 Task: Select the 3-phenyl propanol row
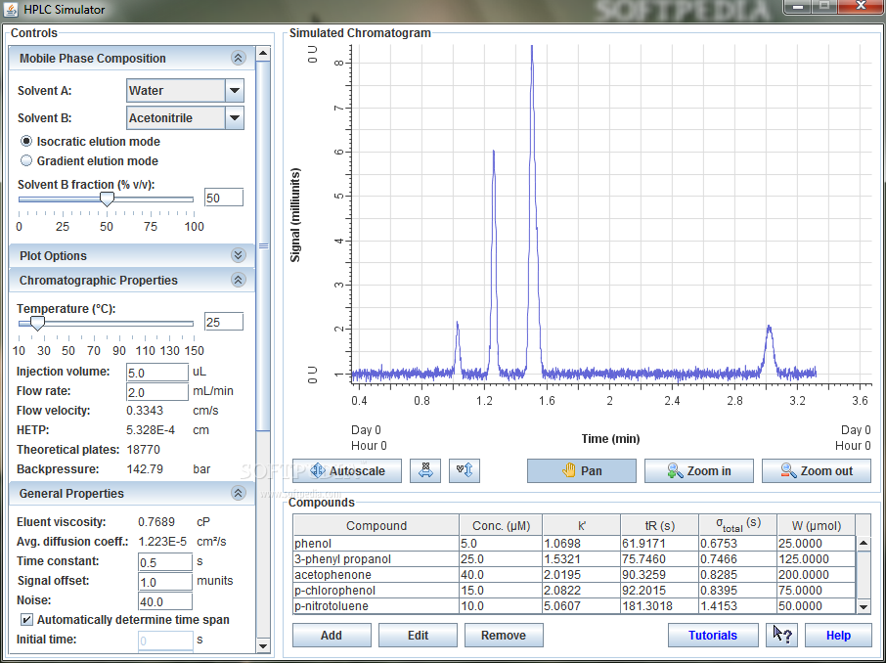click(574, 559)
